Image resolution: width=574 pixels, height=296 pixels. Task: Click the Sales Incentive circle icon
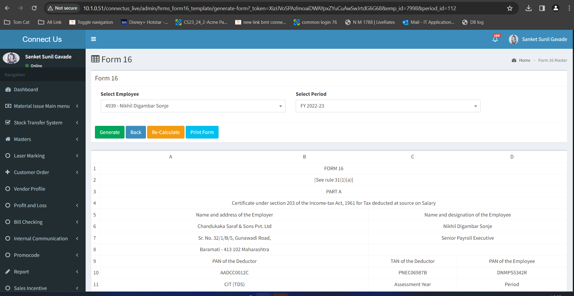pyautogui.click(x=8, y=288)
